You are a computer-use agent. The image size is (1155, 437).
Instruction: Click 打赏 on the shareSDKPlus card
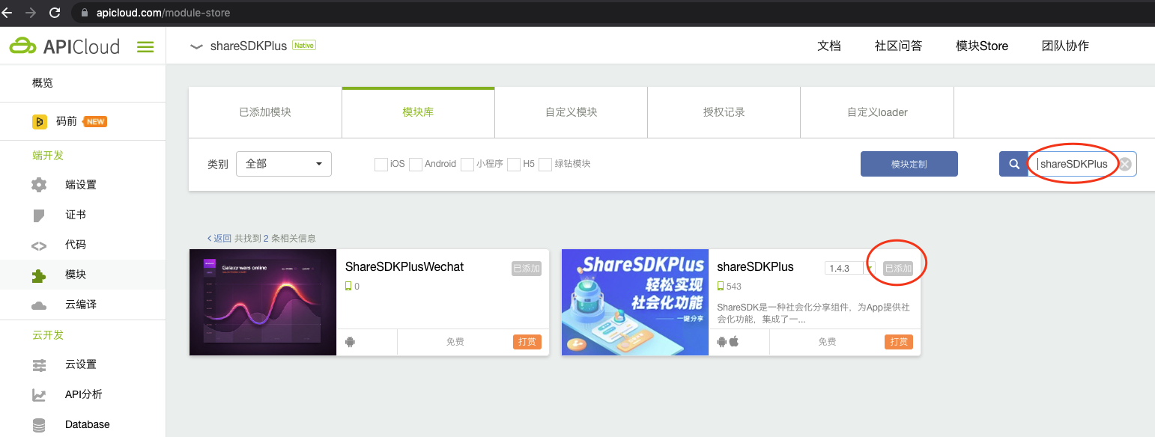click(x=899, y=342)
